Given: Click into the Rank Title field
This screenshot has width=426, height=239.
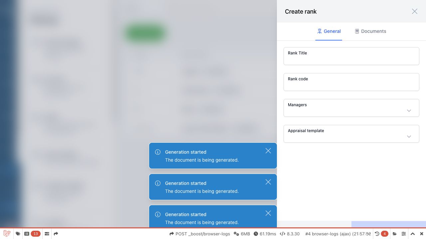Looking at the screenshot, I should (351, 56).
